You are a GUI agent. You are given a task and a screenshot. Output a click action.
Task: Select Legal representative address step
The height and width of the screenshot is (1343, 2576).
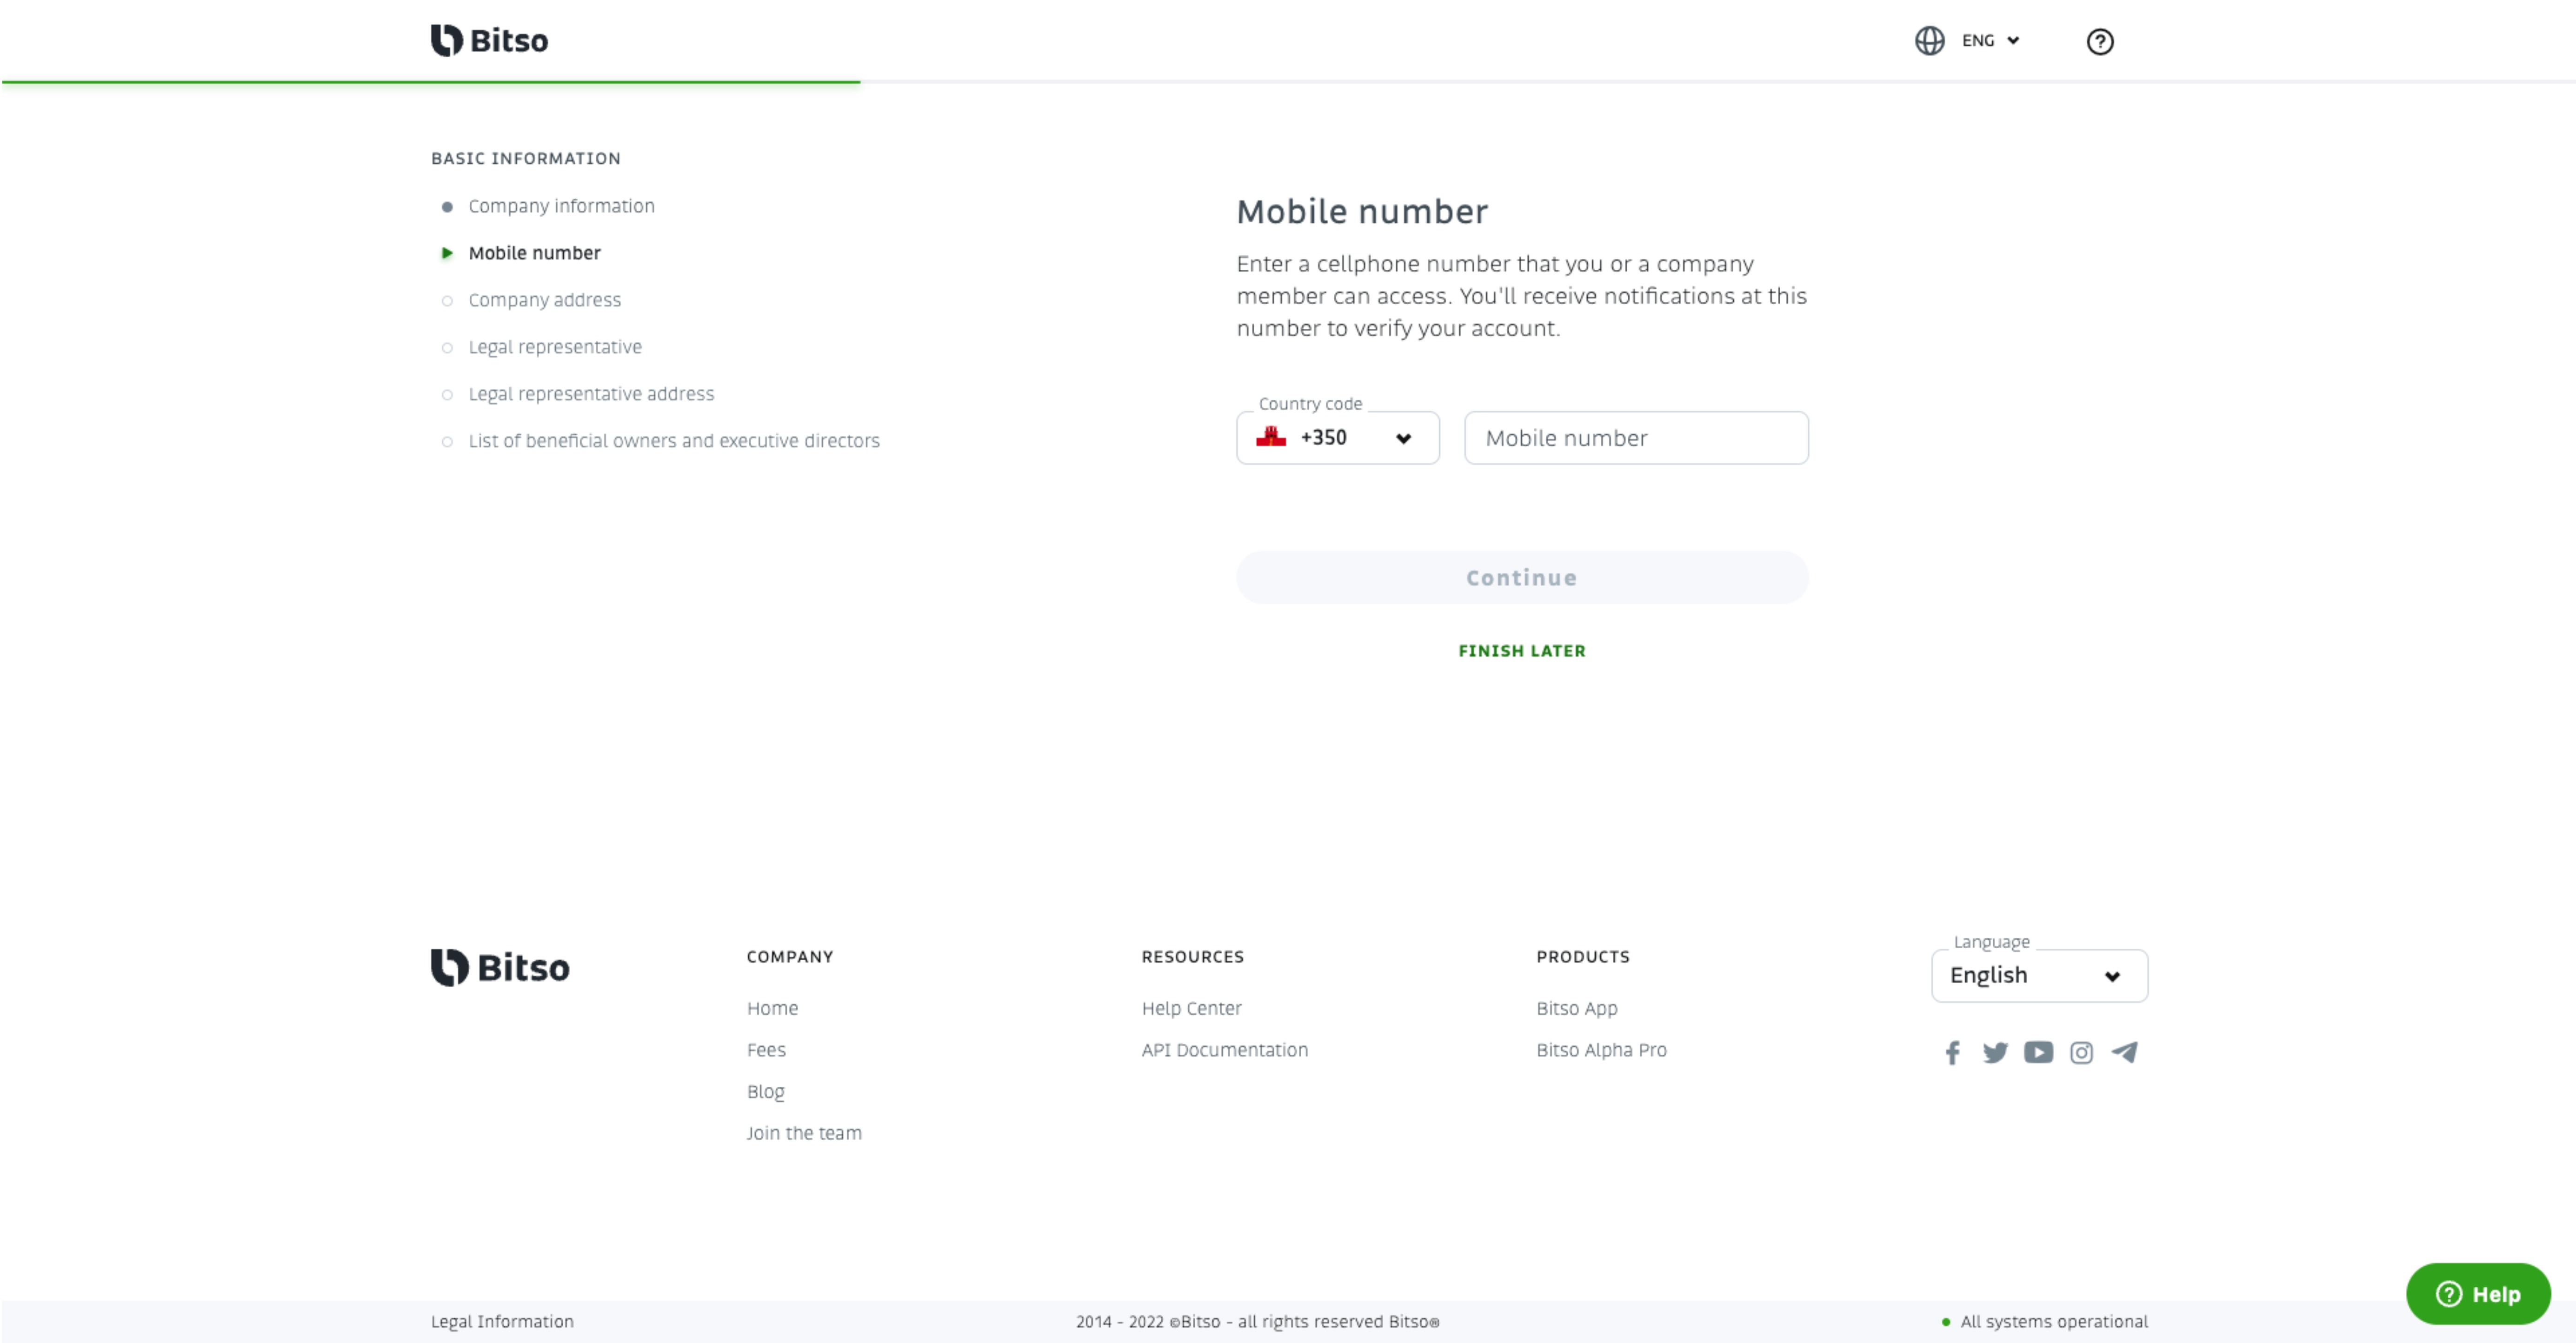coord(591,394)
